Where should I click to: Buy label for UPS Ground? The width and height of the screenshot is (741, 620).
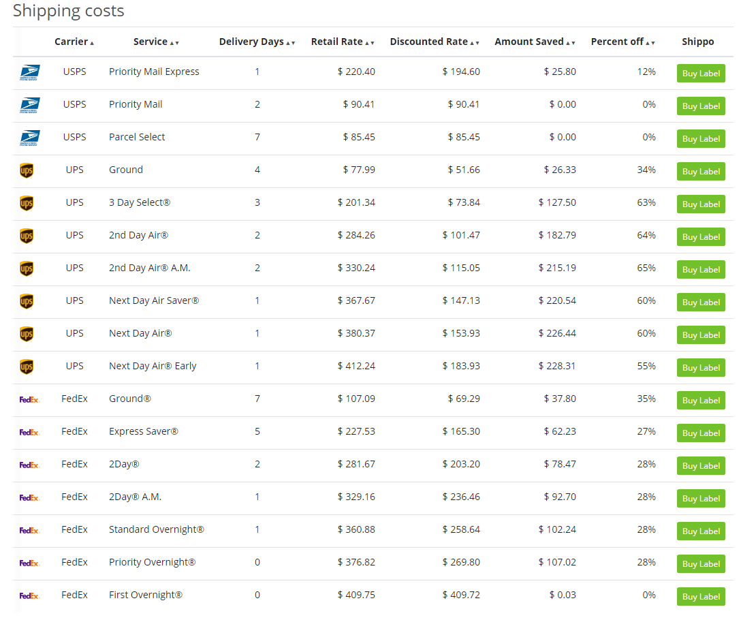pos(701,171)
